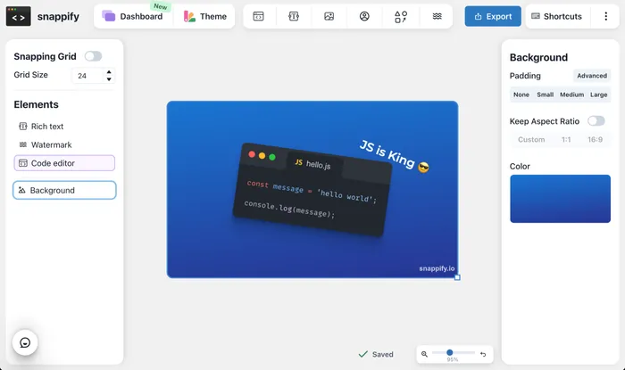
Task: Click the snappify logo icon
Action: click(x=19, y=16)
